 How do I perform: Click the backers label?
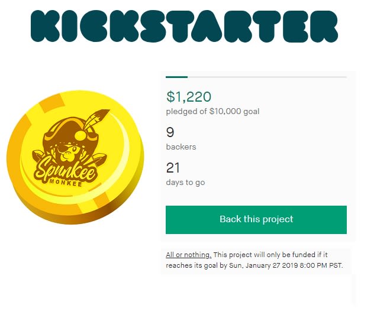click(181, 147)
